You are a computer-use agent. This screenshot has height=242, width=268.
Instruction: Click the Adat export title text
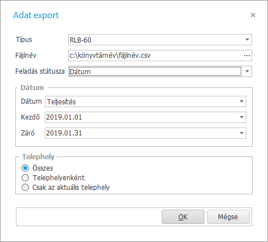coord(36,15)
